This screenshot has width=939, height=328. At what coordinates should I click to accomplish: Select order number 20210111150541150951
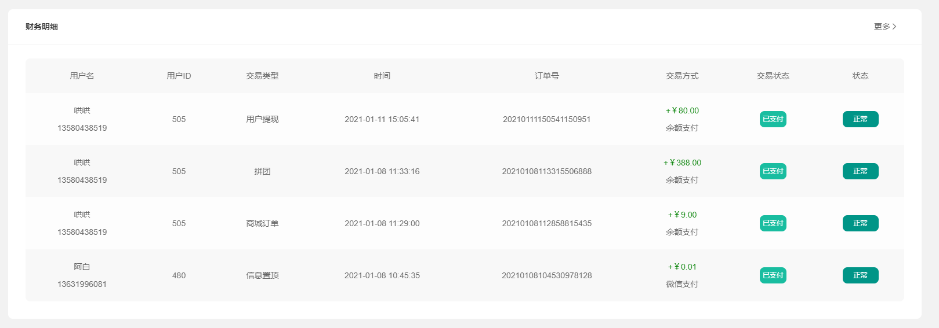point(546,119)
